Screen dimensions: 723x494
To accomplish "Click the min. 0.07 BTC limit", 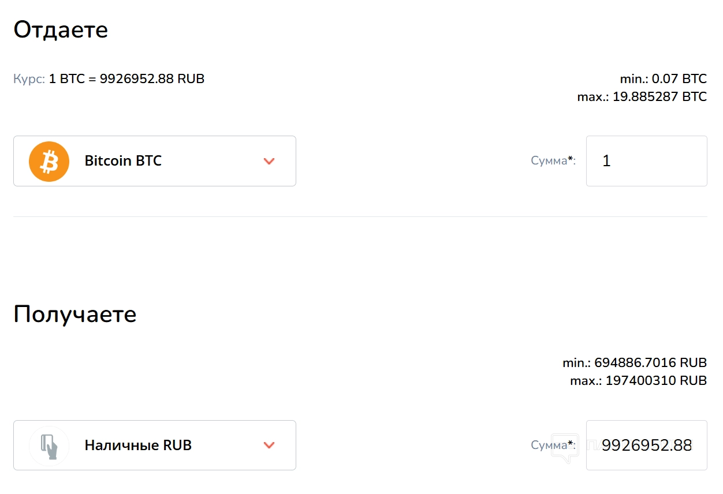I will point(663,79).
